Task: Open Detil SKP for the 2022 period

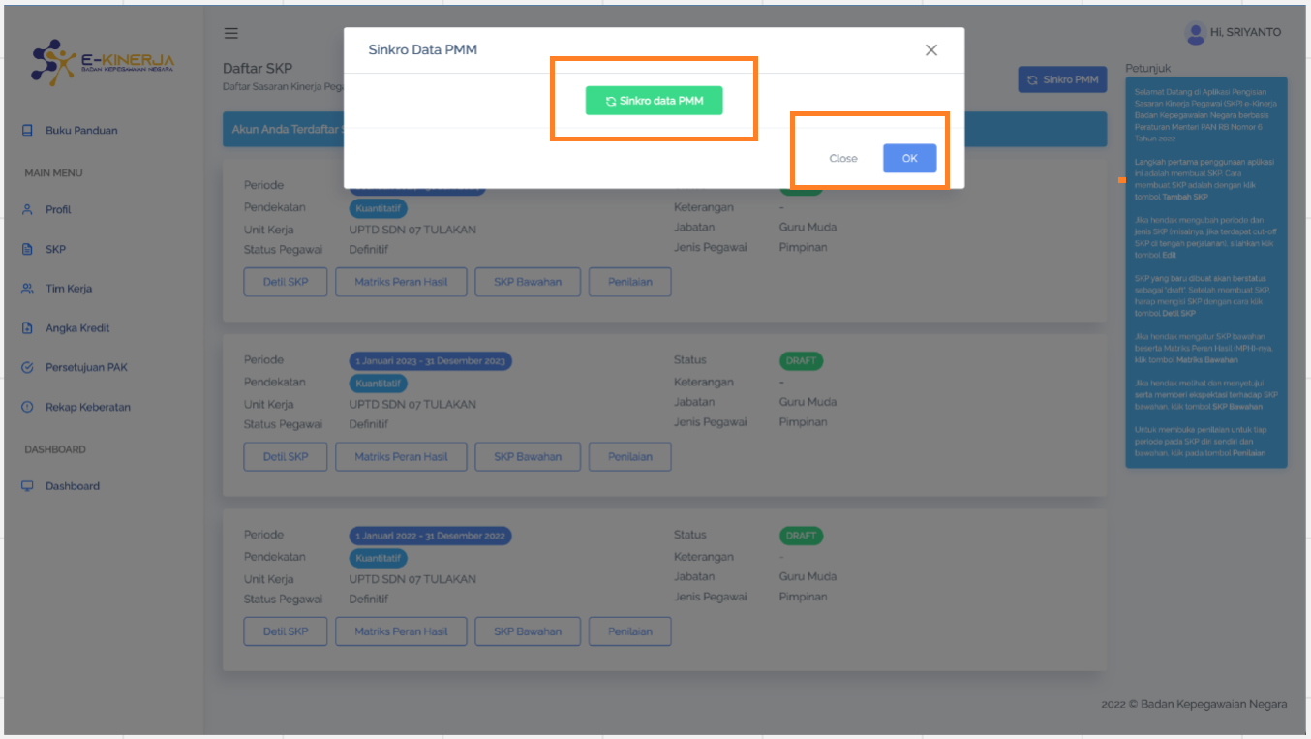Action: tap(286, 631)
